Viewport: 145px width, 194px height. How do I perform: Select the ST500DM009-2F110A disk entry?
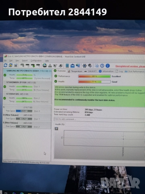coord(27,86)
